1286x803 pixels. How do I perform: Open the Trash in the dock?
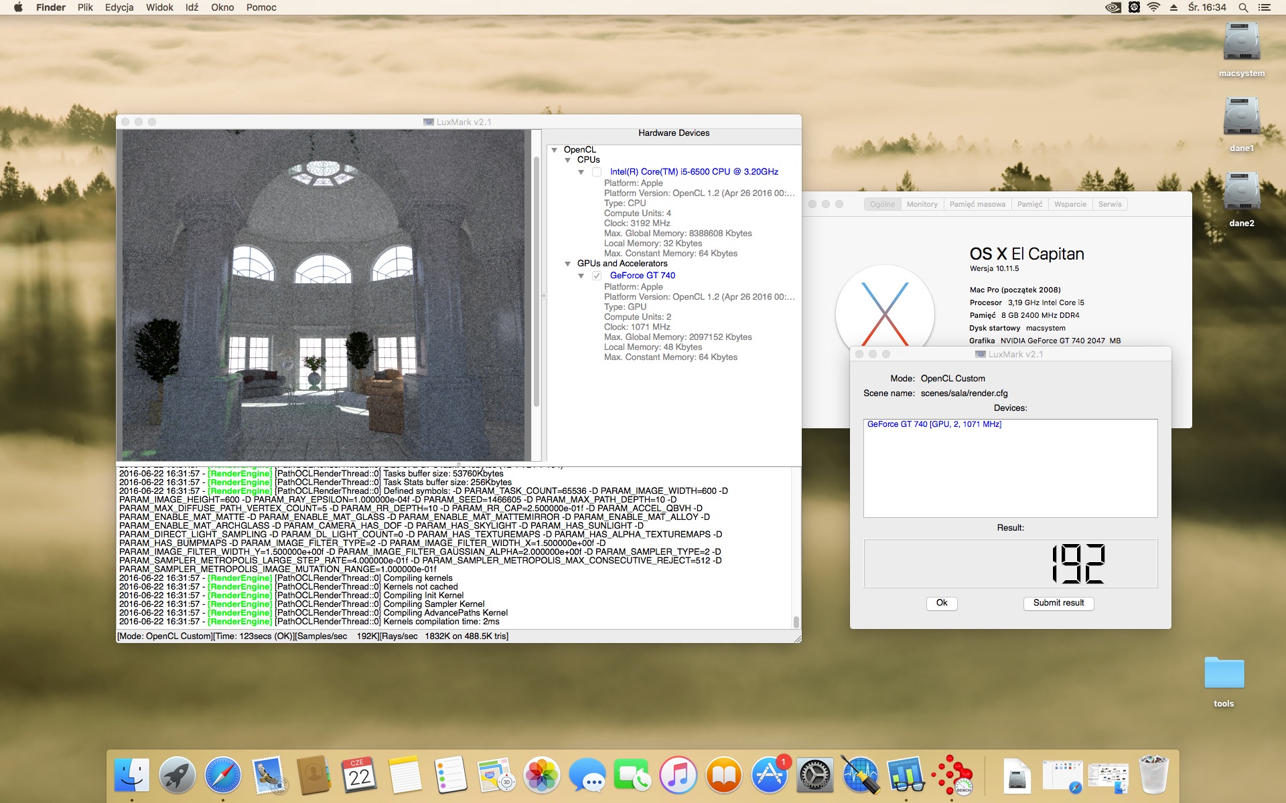1153,776
